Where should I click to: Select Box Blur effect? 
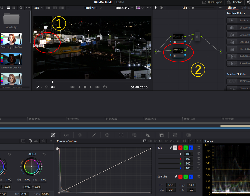coord(238,20)
